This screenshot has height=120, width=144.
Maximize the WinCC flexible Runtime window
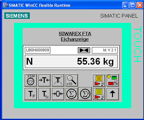click(133, 5)
